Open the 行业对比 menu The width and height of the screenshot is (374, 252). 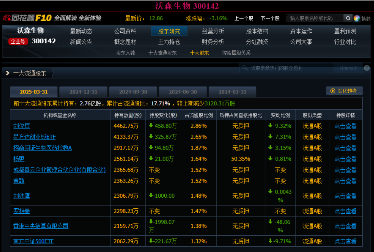(x=345, y=42)
